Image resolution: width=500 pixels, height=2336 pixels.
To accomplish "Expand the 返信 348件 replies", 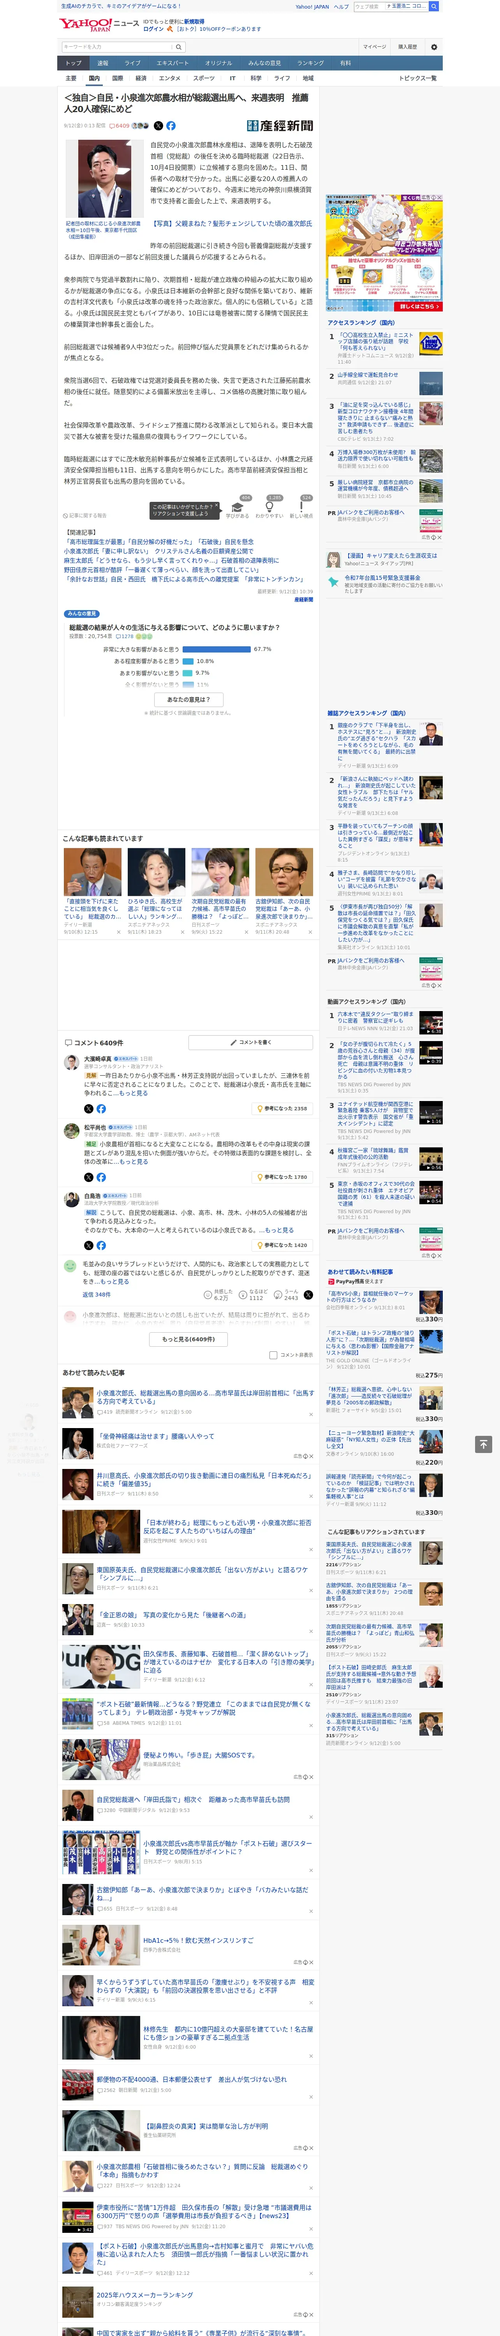I will 96,1295.
